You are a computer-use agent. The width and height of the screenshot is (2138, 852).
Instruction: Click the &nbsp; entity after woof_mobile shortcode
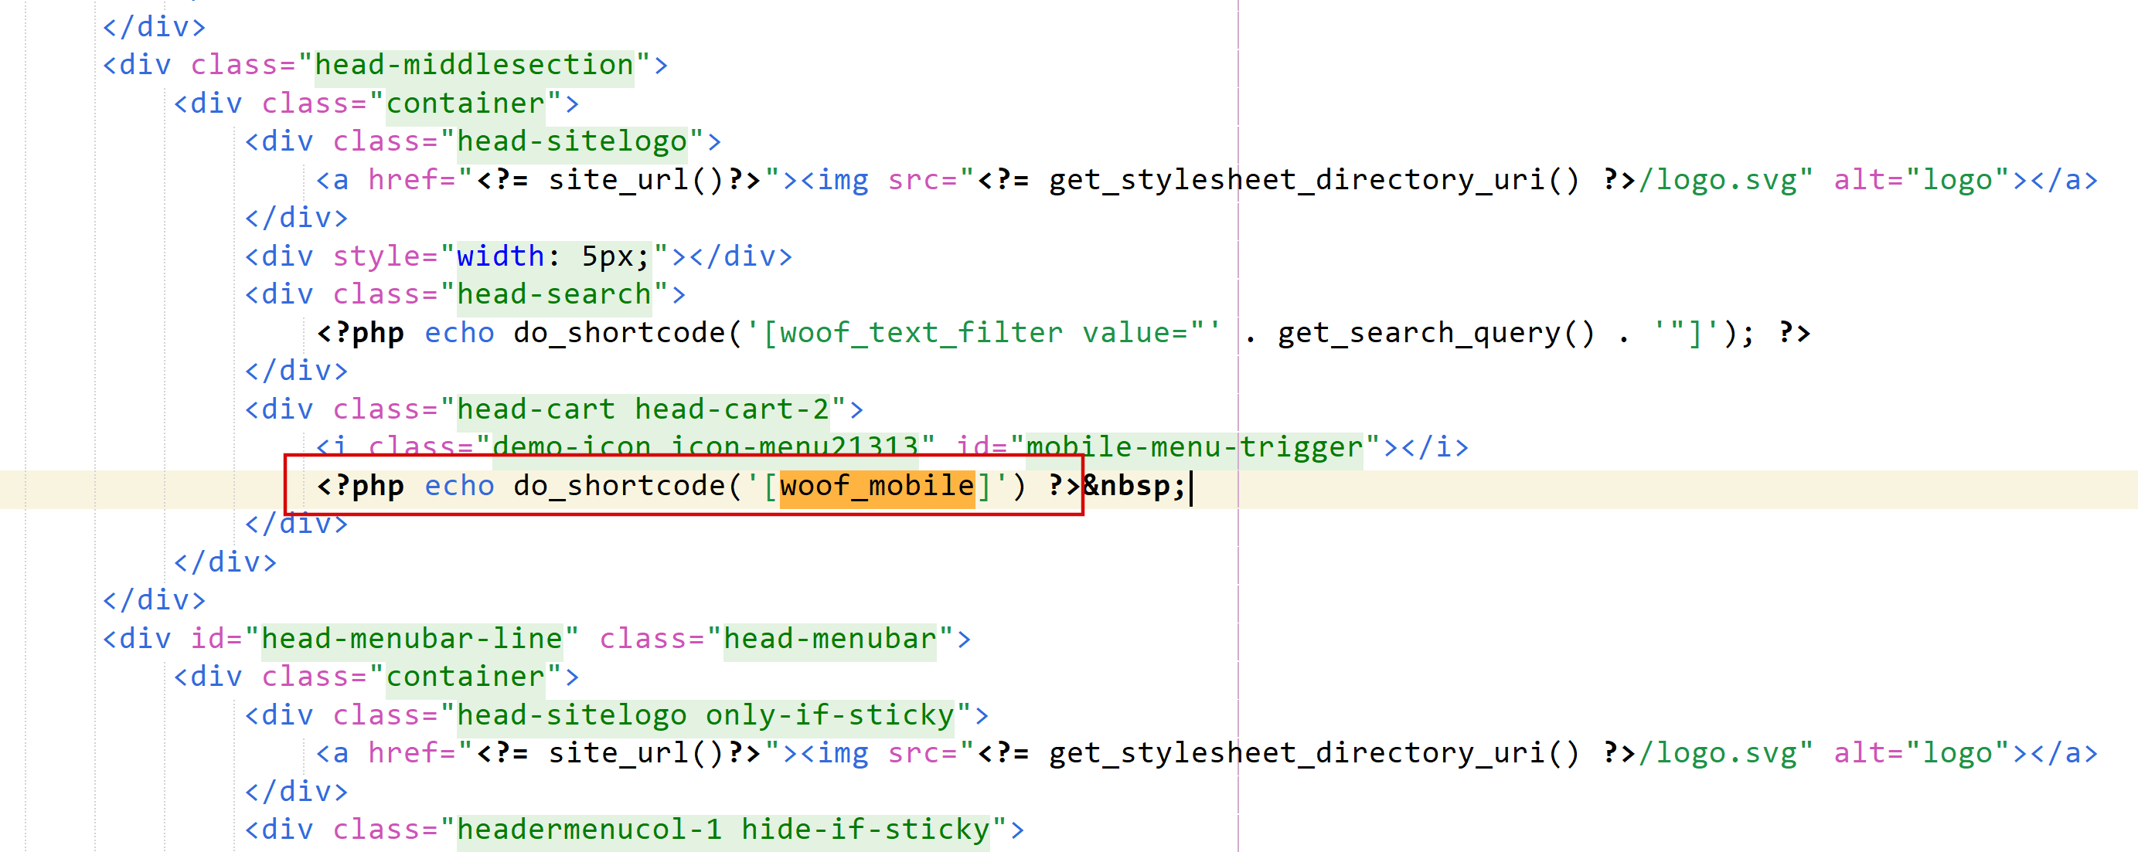[x=1135, y=486]
